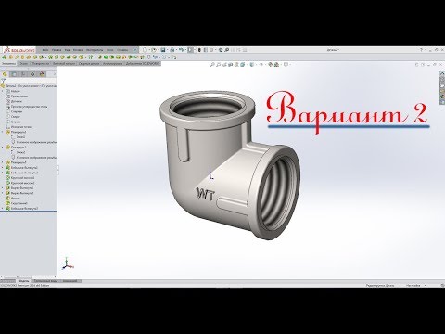Switch to the Трёхмерные виды bottom tab
The width and height of the screenshot is (445, 334).
[45, 281]
